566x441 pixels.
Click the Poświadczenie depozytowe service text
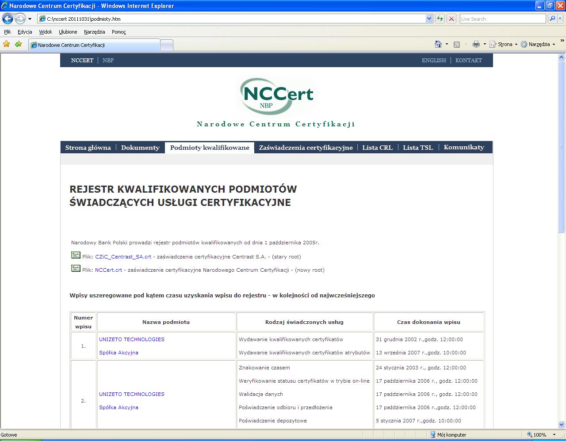(273, 421)
